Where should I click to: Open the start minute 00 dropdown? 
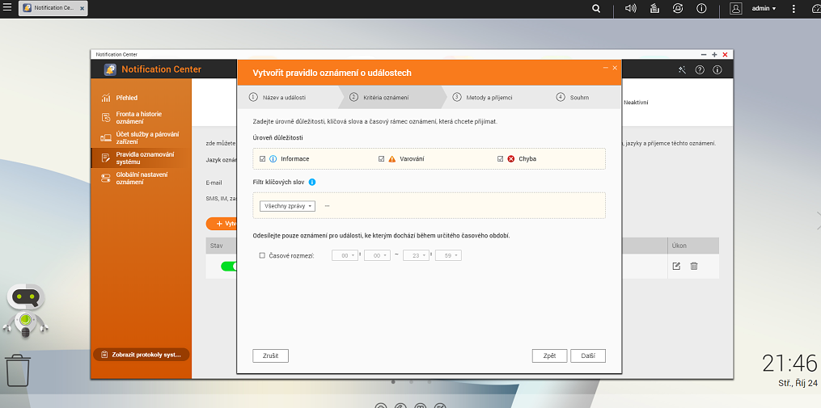point(377,256)
